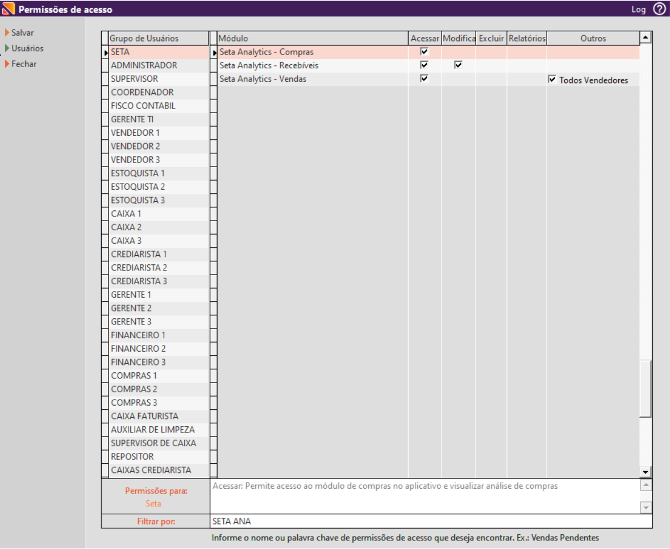
Task: Uncheck Acessar for Seta Analytics - Recebíveis
Action: [424, 65]
